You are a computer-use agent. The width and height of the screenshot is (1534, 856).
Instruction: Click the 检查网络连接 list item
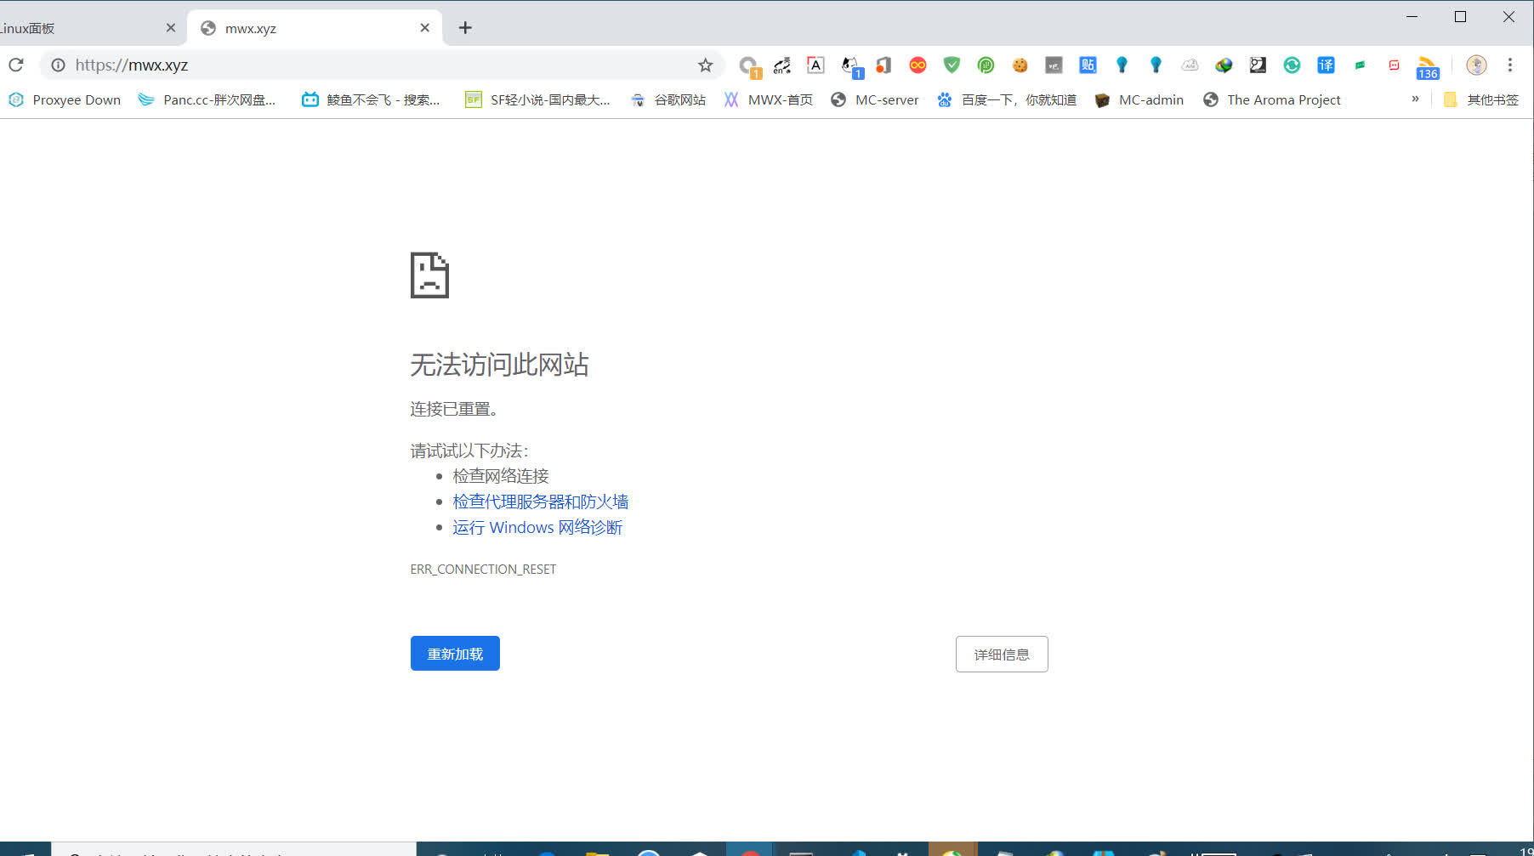[501, 476]
